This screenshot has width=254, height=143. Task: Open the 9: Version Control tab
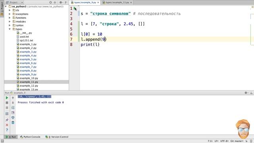[57, 137]
